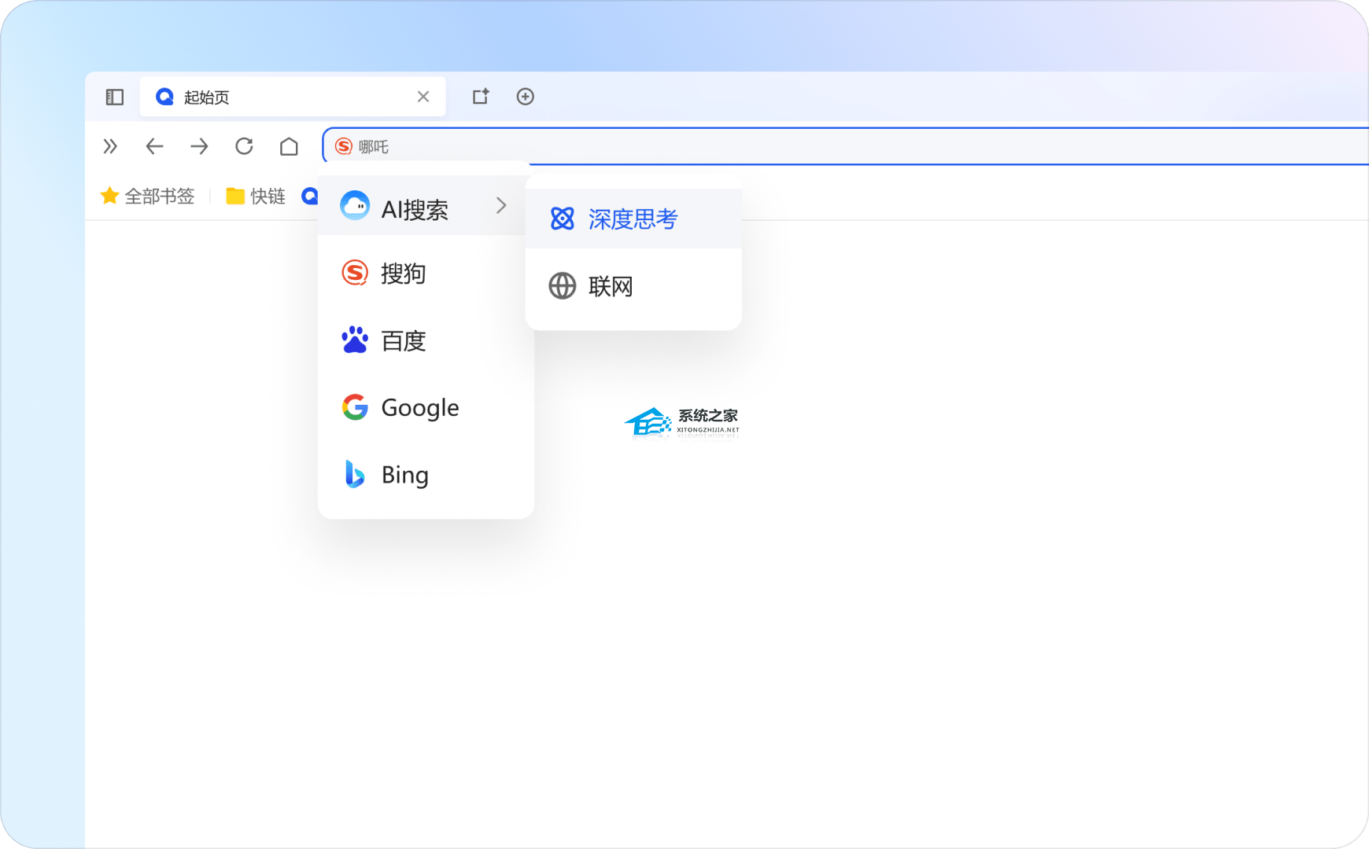The width and height of the screenshot is (1369, 849).
Task: Choose Bing search engine
Action: (426, 475)
